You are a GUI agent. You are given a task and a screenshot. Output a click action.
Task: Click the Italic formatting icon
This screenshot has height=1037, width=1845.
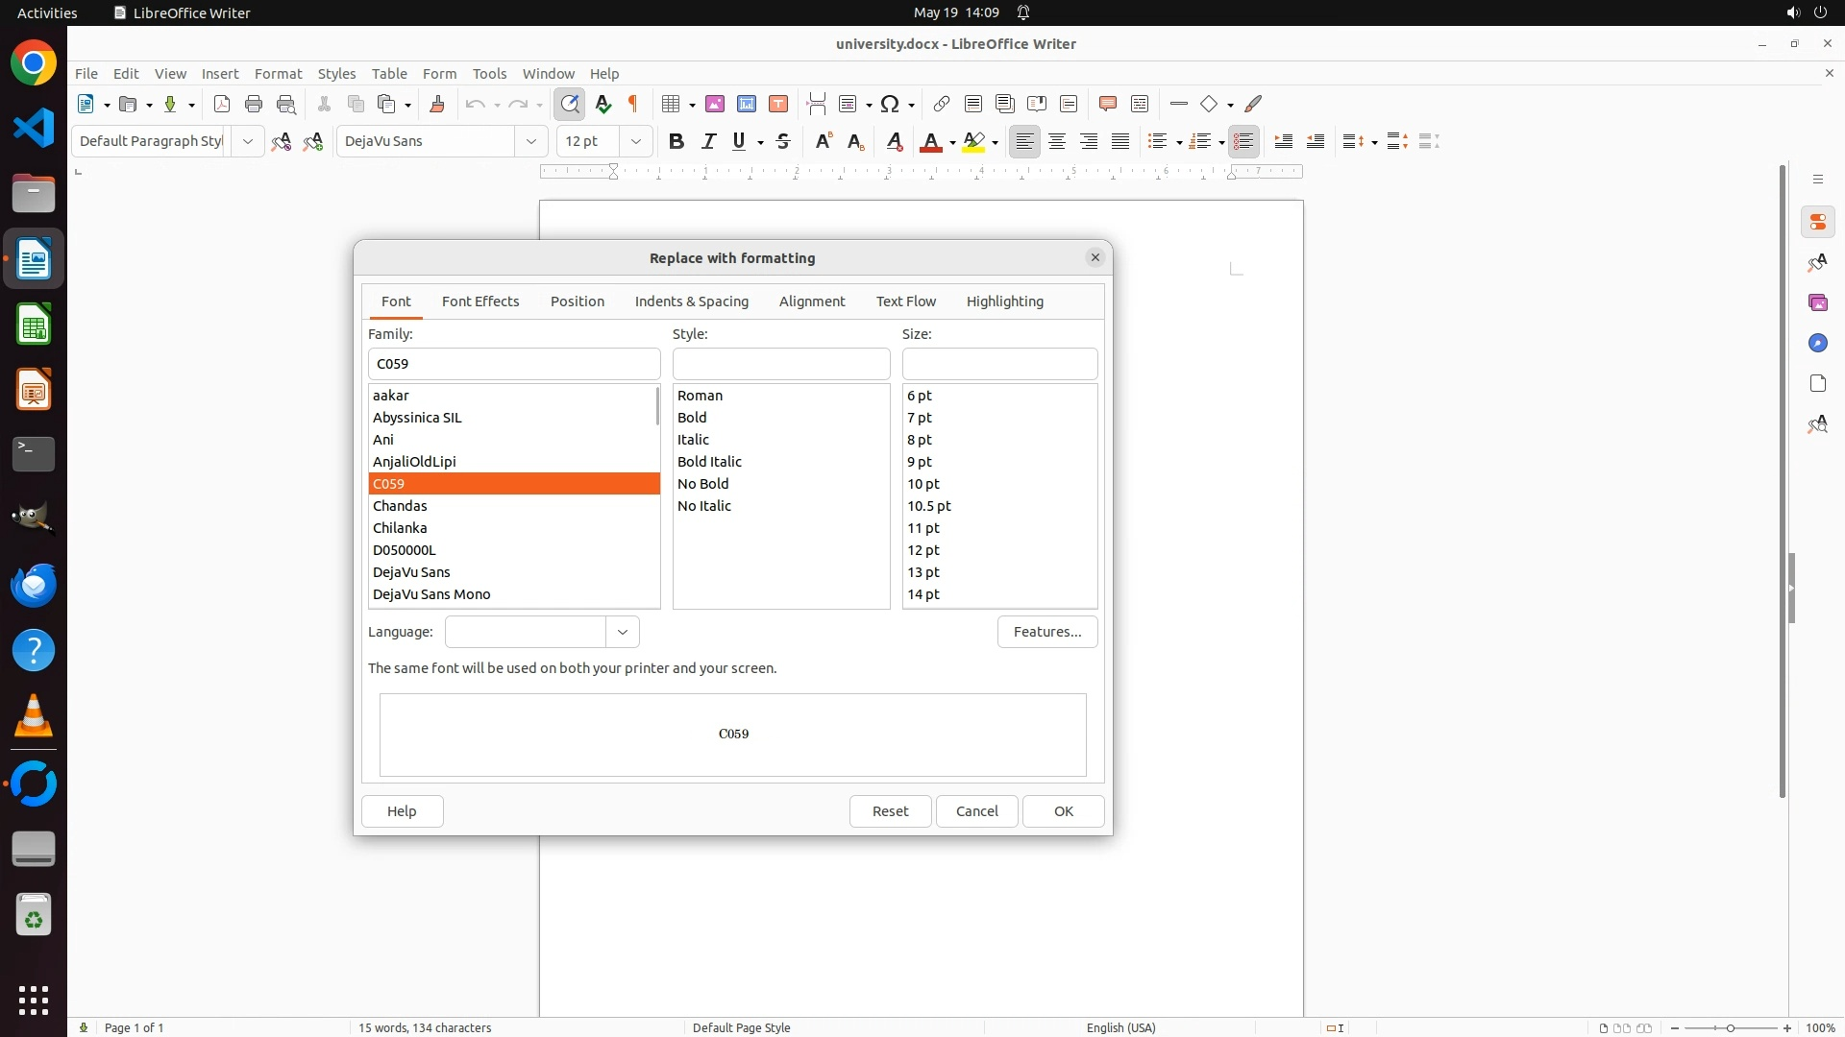point(708,141)
